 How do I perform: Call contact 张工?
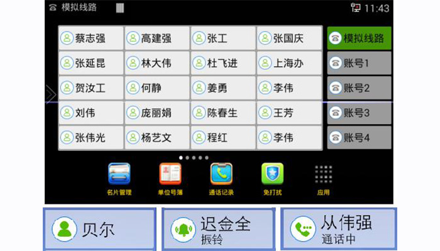pos(223,38)
